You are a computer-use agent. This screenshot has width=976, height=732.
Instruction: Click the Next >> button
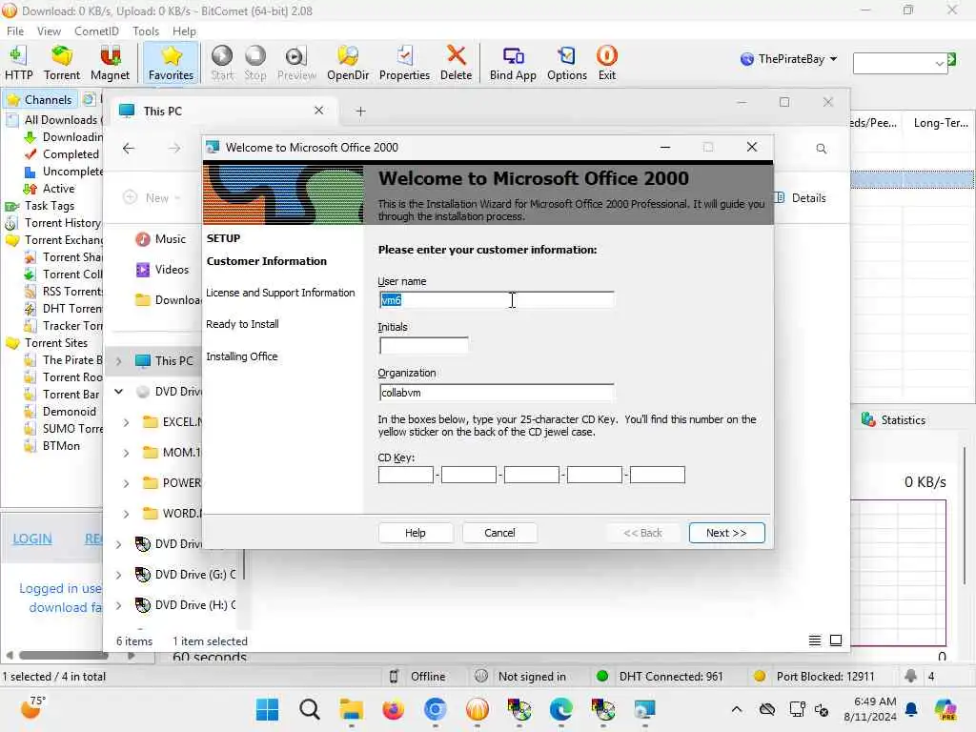(726, 533)
